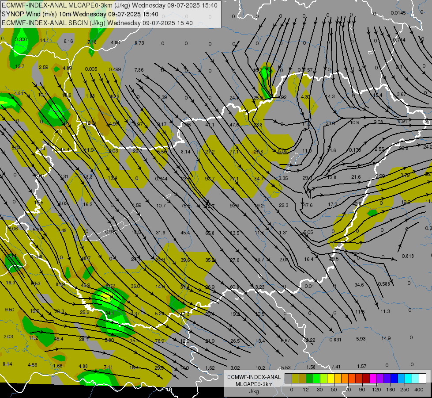Click the 250 tick label in legend
432x398 pixels.
(x=405, y=390)
